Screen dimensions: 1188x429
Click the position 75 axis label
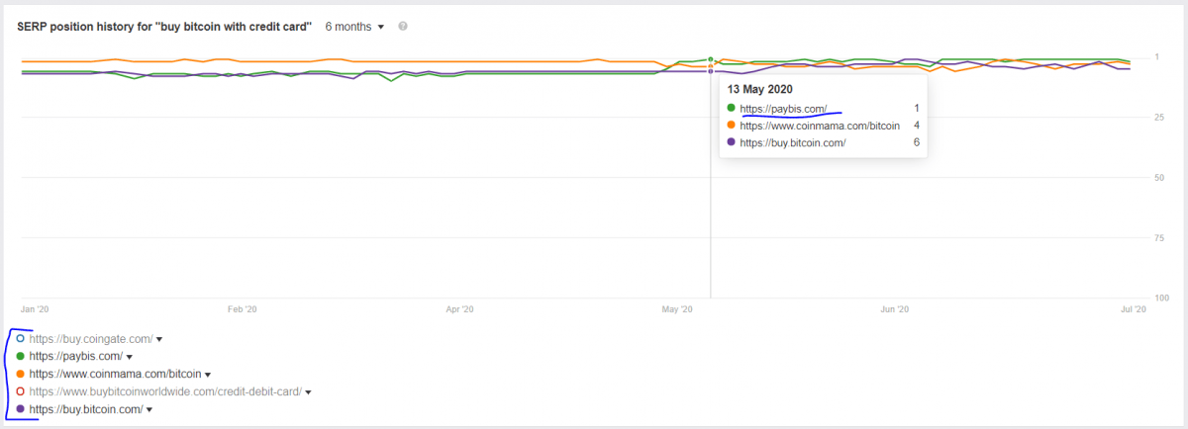click(1158, 238)
